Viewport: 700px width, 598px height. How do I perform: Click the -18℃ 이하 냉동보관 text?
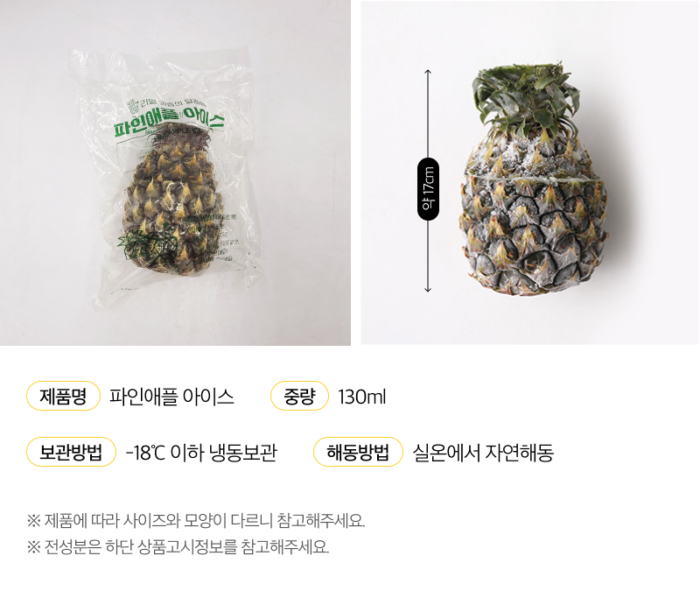click(x=201, y=453)
